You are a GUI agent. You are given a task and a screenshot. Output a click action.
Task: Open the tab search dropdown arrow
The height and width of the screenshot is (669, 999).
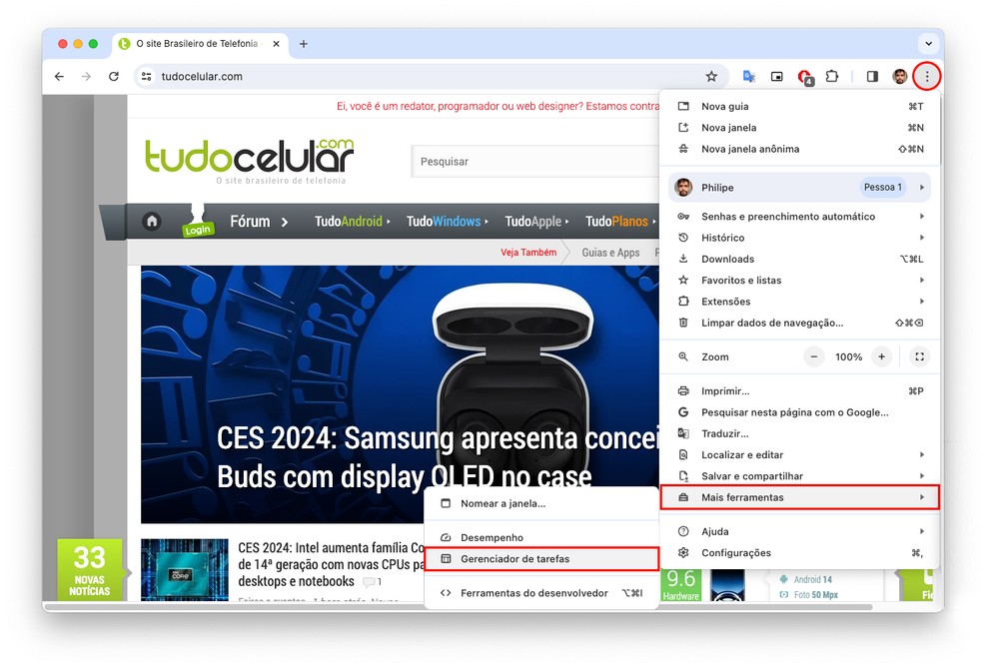(928, 44)
